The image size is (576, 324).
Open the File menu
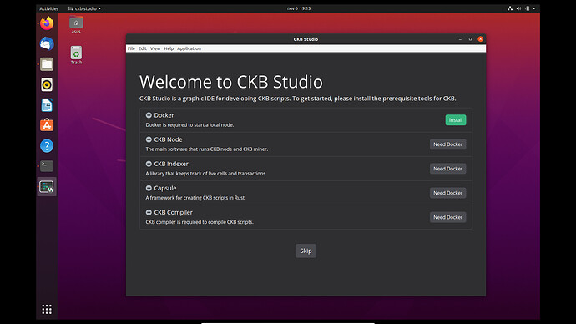131,48
